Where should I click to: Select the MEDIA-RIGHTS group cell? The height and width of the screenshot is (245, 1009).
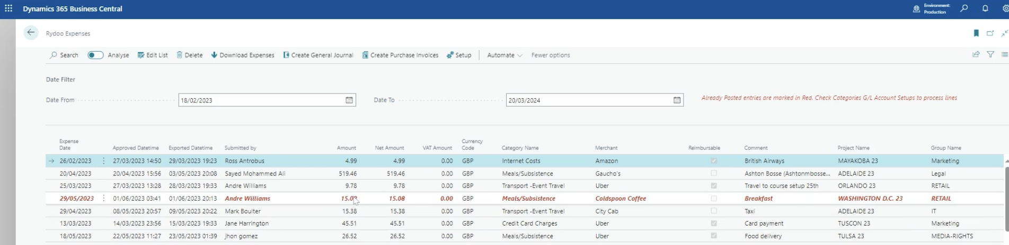pos(952,236)
